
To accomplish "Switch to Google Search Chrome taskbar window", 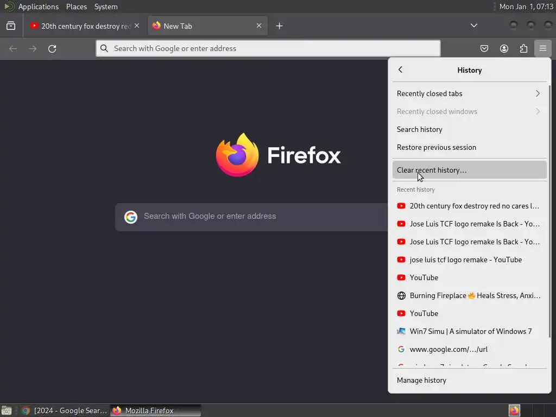I will [64, 410].
